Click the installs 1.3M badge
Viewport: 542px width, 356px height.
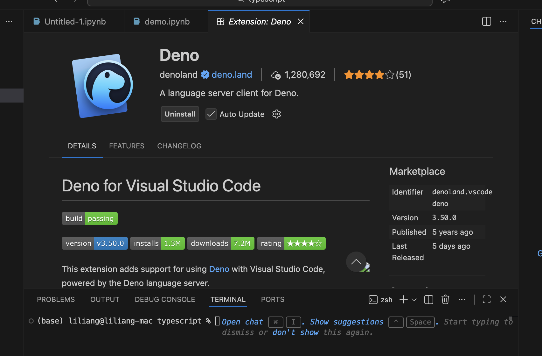tap(157, 243)
